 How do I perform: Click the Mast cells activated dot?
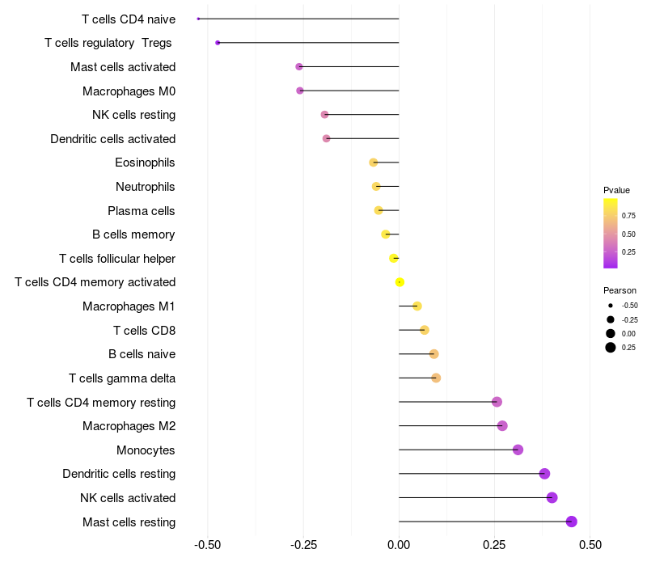pos(299,66)
